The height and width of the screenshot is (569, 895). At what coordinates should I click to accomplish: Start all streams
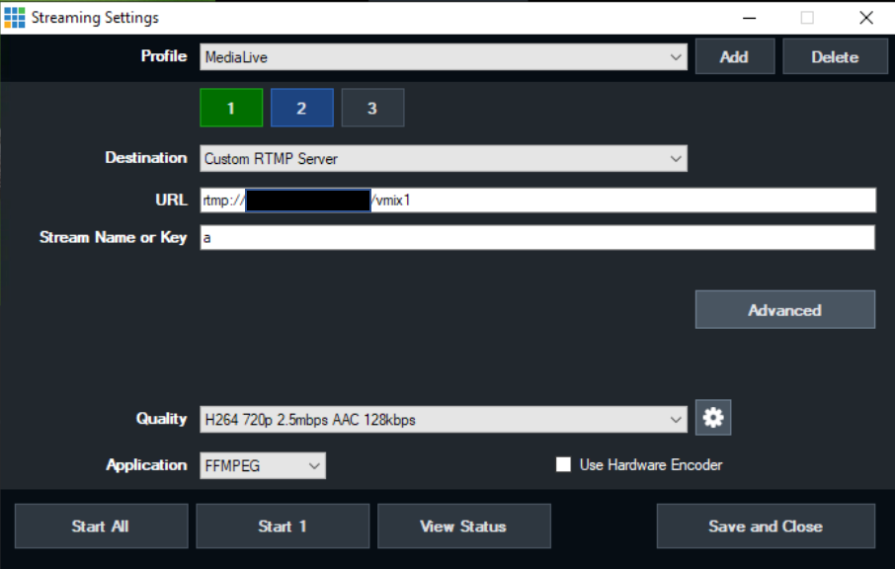pyautogui.click(x=101, y=526)
